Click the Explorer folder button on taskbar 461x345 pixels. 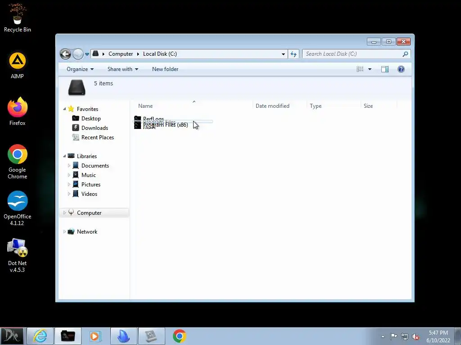click(x=68, y=336)
